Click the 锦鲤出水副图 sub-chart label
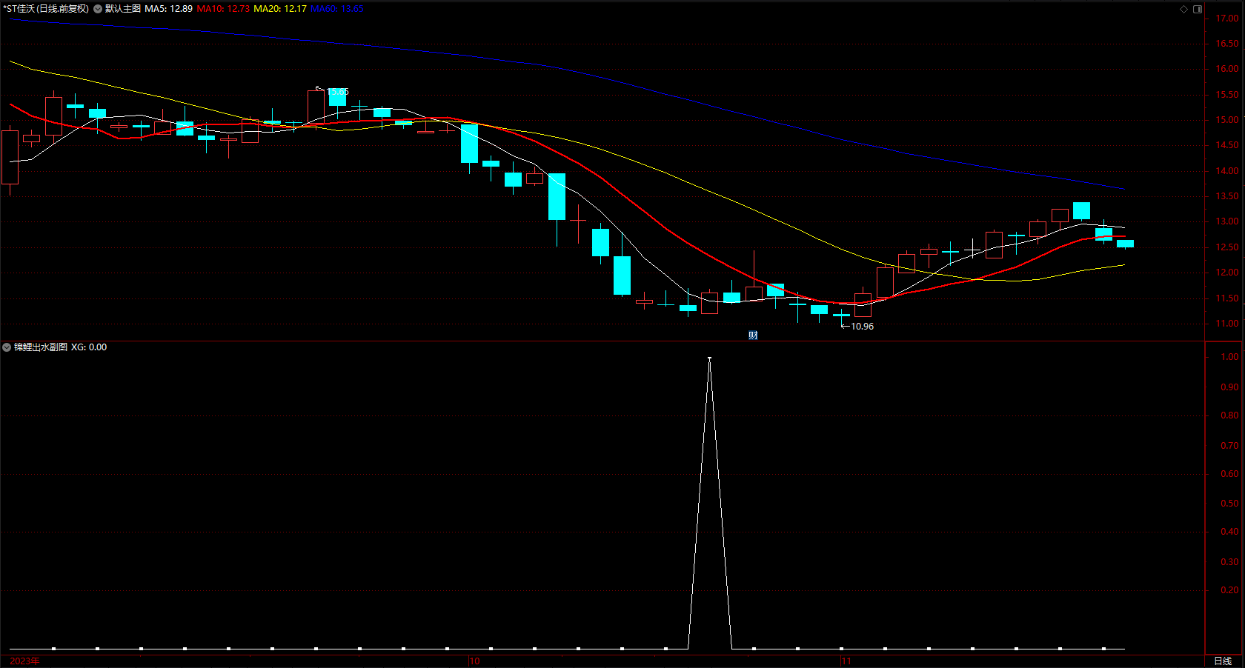 41,347
